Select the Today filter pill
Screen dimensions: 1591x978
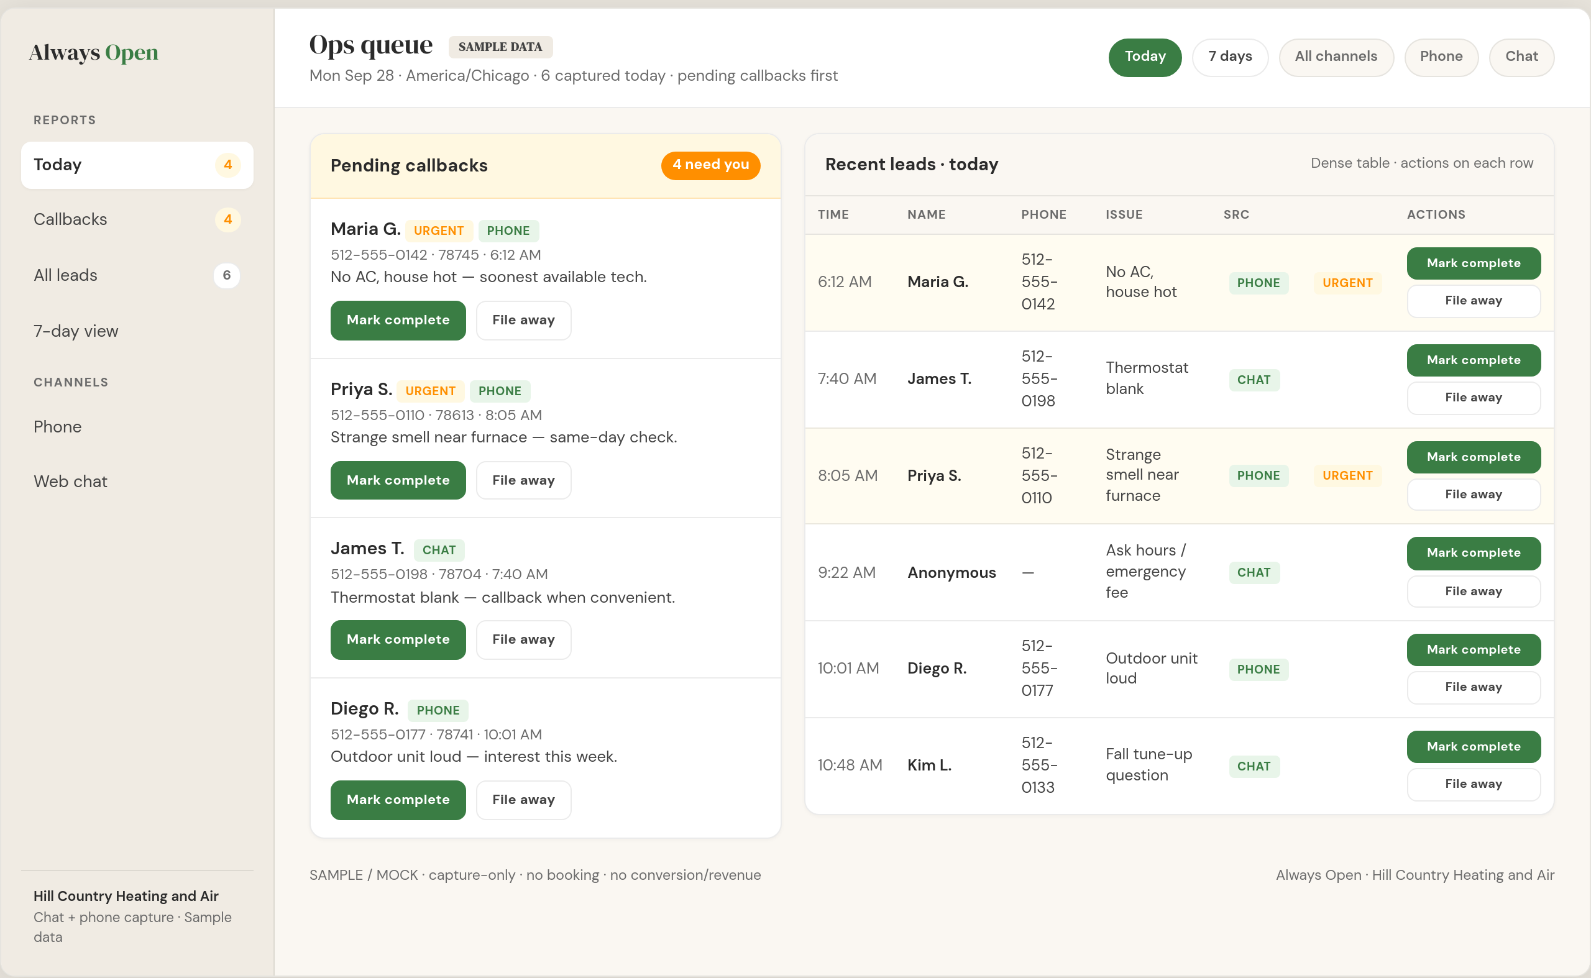pyautogui.click(x=1145, y=57)
